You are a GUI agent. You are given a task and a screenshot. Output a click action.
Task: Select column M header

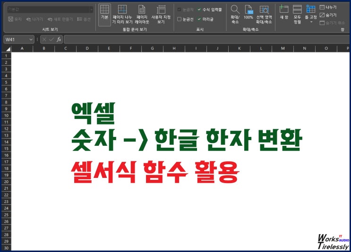pyautogui.click(x=283, y=48)
